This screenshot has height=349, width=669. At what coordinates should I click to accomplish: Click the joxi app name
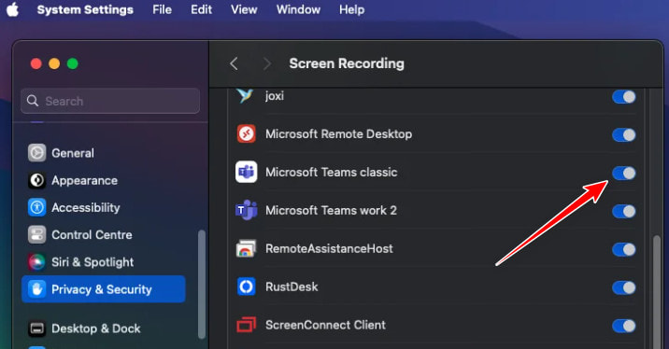[275, 96]
